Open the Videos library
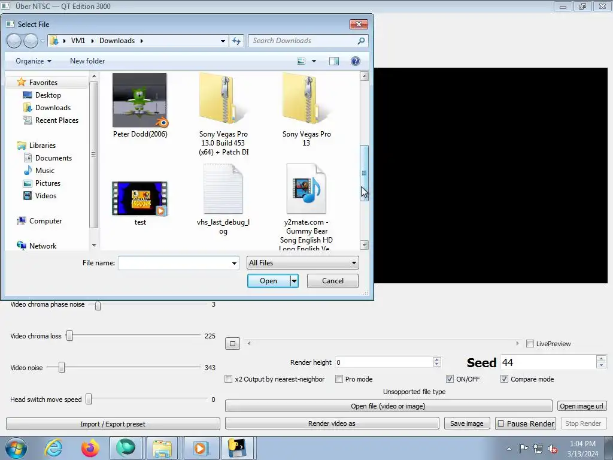 pos(45,196)
